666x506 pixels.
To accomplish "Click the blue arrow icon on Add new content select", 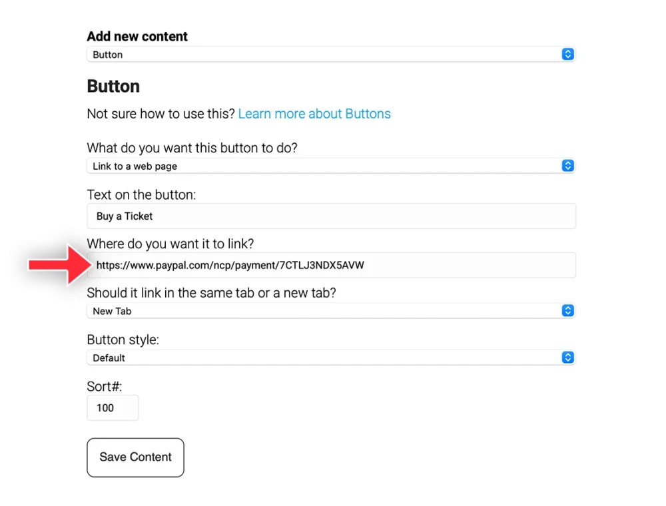I will click(x=567, y=55).
